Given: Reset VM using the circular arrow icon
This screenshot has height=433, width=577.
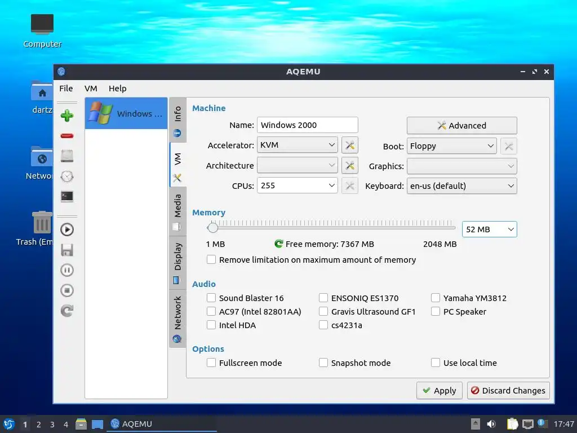Looking at the screenshot, I should coord(67,311).
